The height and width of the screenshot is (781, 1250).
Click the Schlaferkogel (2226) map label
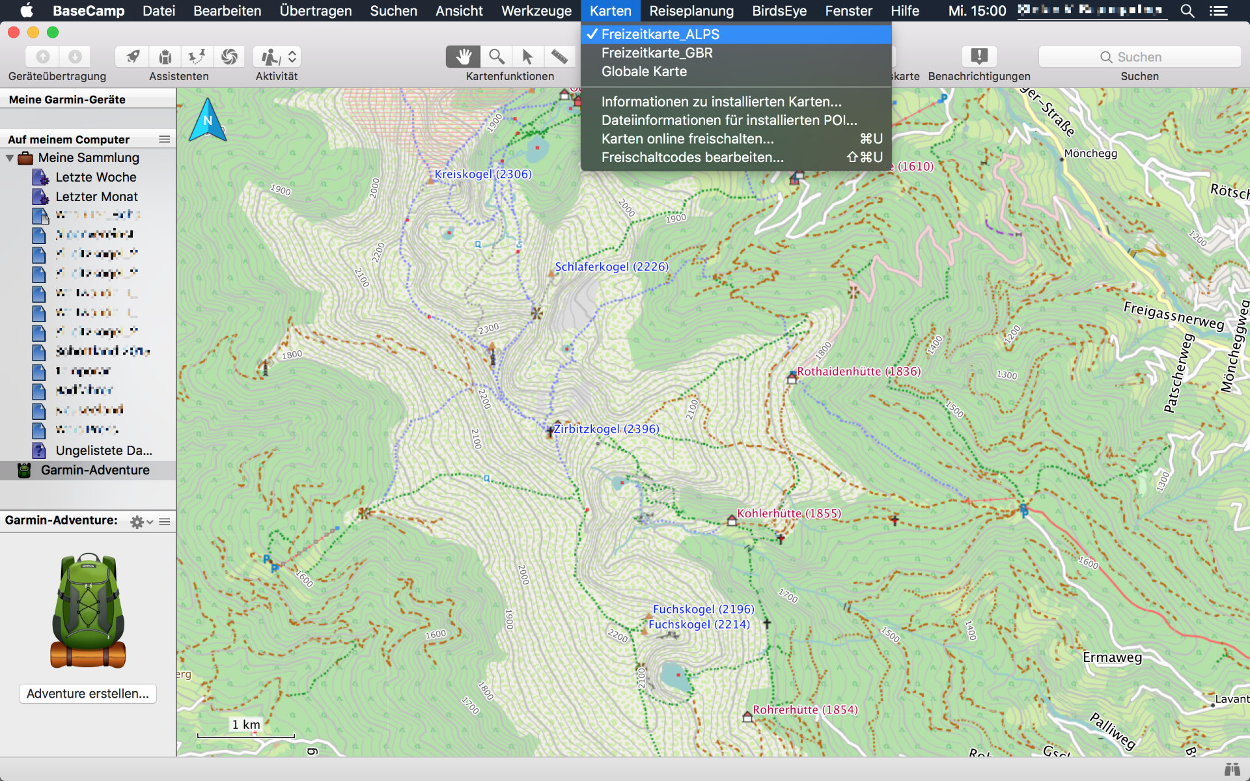click(611, 266)
